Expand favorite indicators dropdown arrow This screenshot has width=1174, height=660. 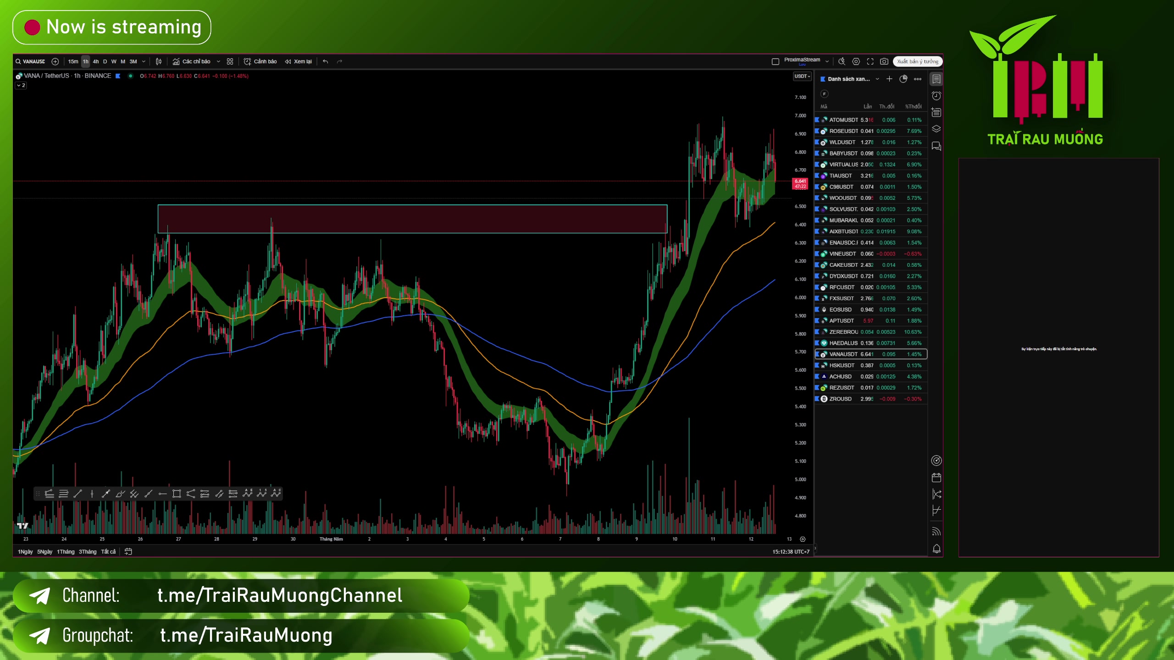(218, 61)
